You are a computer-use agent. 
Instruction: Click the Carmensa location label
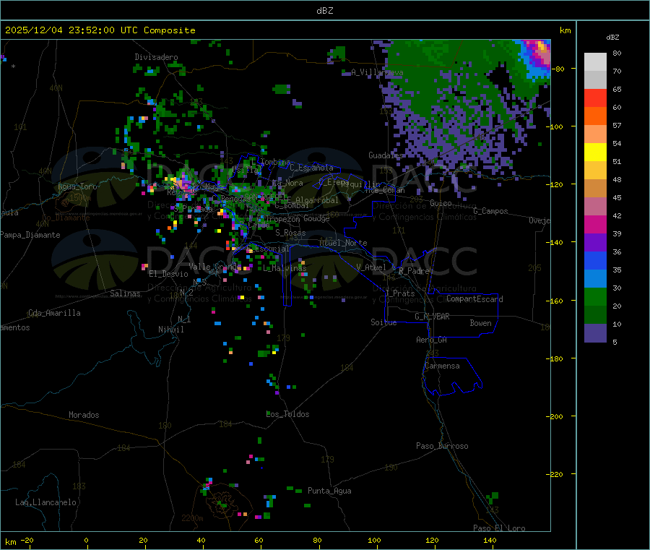pyautogui.click(x=442, y=366)
